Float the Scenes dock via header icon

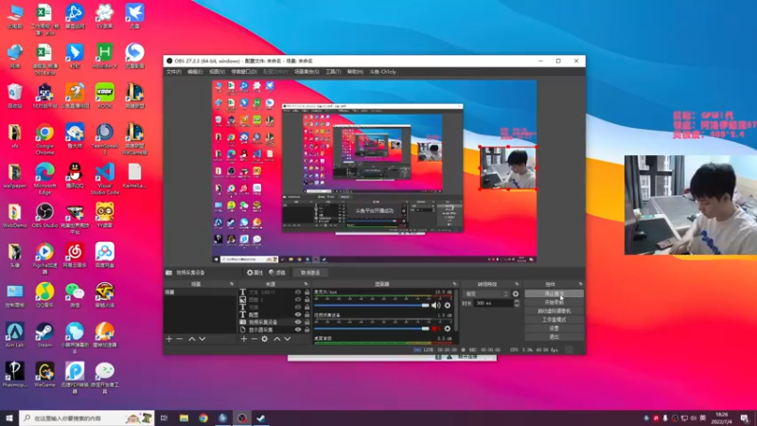(232, 284)
